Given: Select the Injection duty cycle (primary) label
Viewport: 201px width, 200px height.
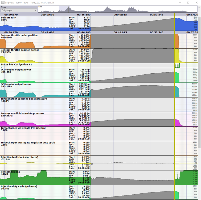Looking at the screenshot, I should (19, 186).
